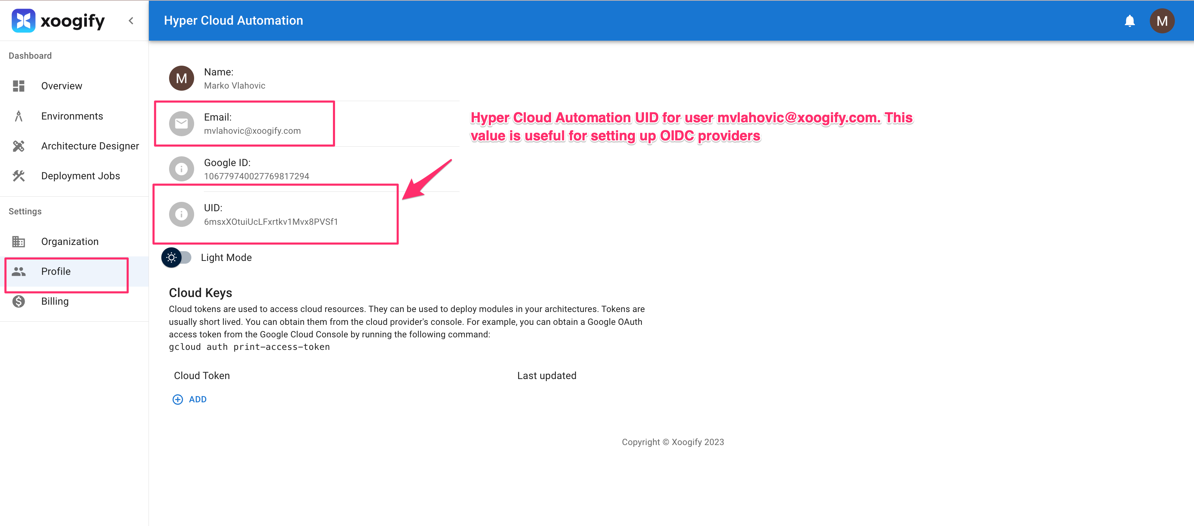Viewport: 1194px width, 526px height.
Task: Click the Xoogify logo
Action: (x=58, y=21)
